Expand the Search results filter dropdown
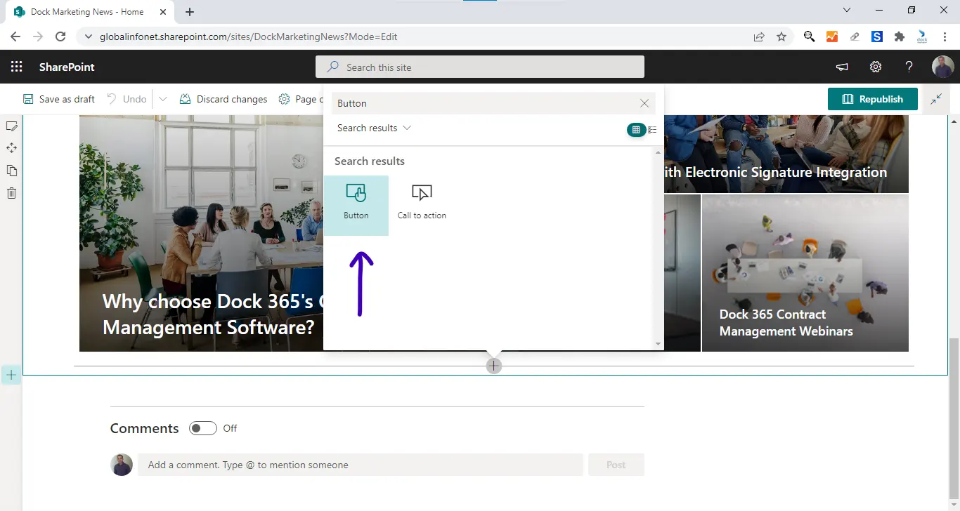 coord(374,128)
